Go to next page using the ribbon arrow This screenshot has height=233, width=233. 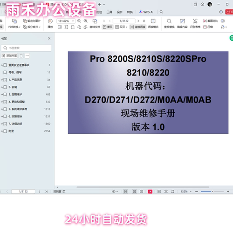click(138, 21)
